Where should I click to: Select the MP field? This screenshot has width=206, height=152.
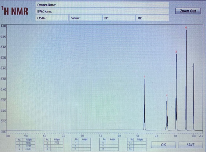152,18
